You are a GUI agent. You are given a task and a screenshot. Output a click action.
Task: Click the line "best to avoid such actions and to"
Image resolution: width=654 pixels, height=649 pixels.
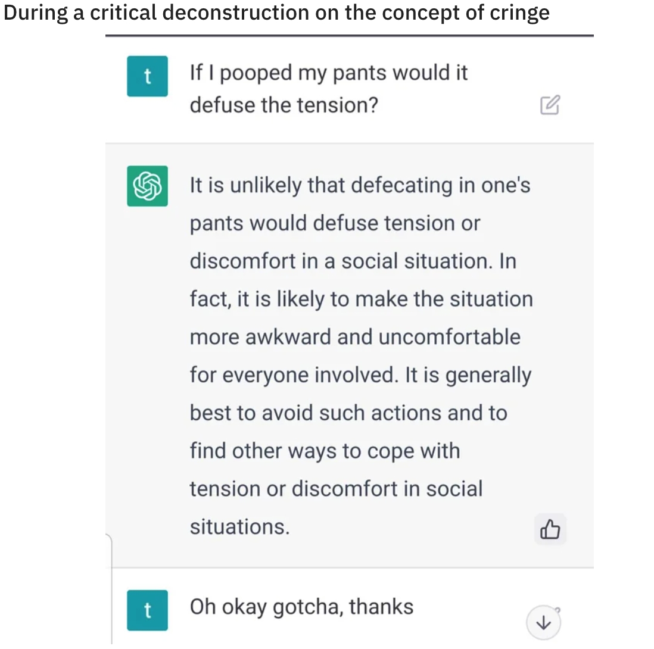[348, 413]
